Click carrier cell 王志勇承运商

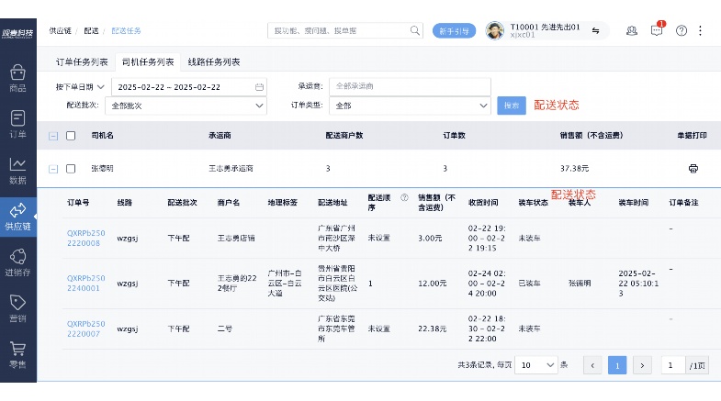click(x=231, y=169)
